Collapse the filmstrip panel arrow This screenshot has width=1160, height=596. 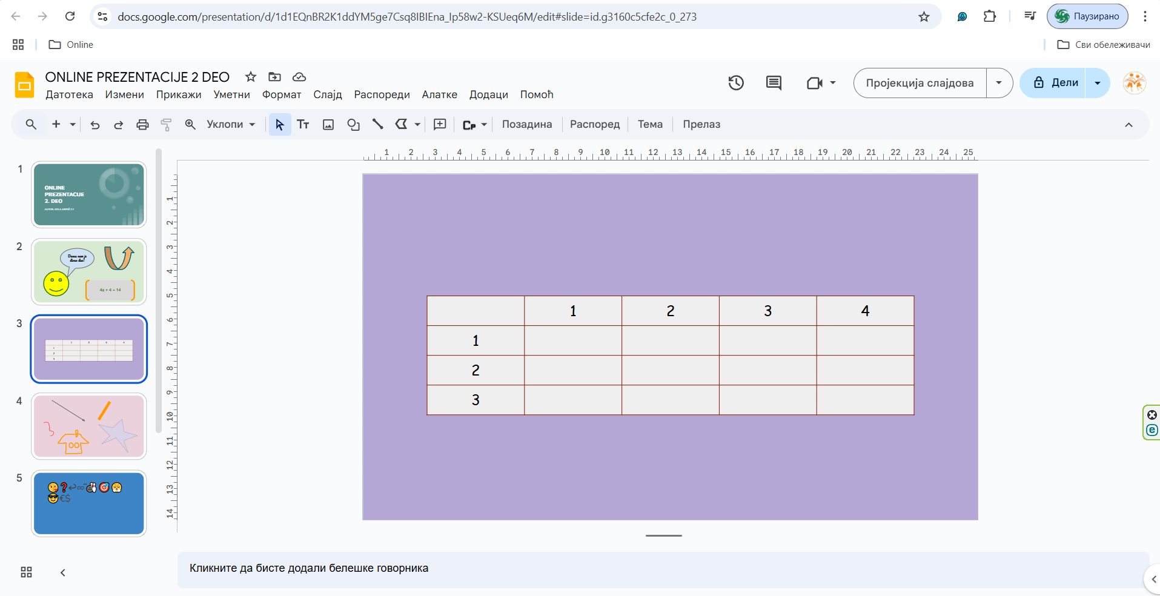[62, 572]
